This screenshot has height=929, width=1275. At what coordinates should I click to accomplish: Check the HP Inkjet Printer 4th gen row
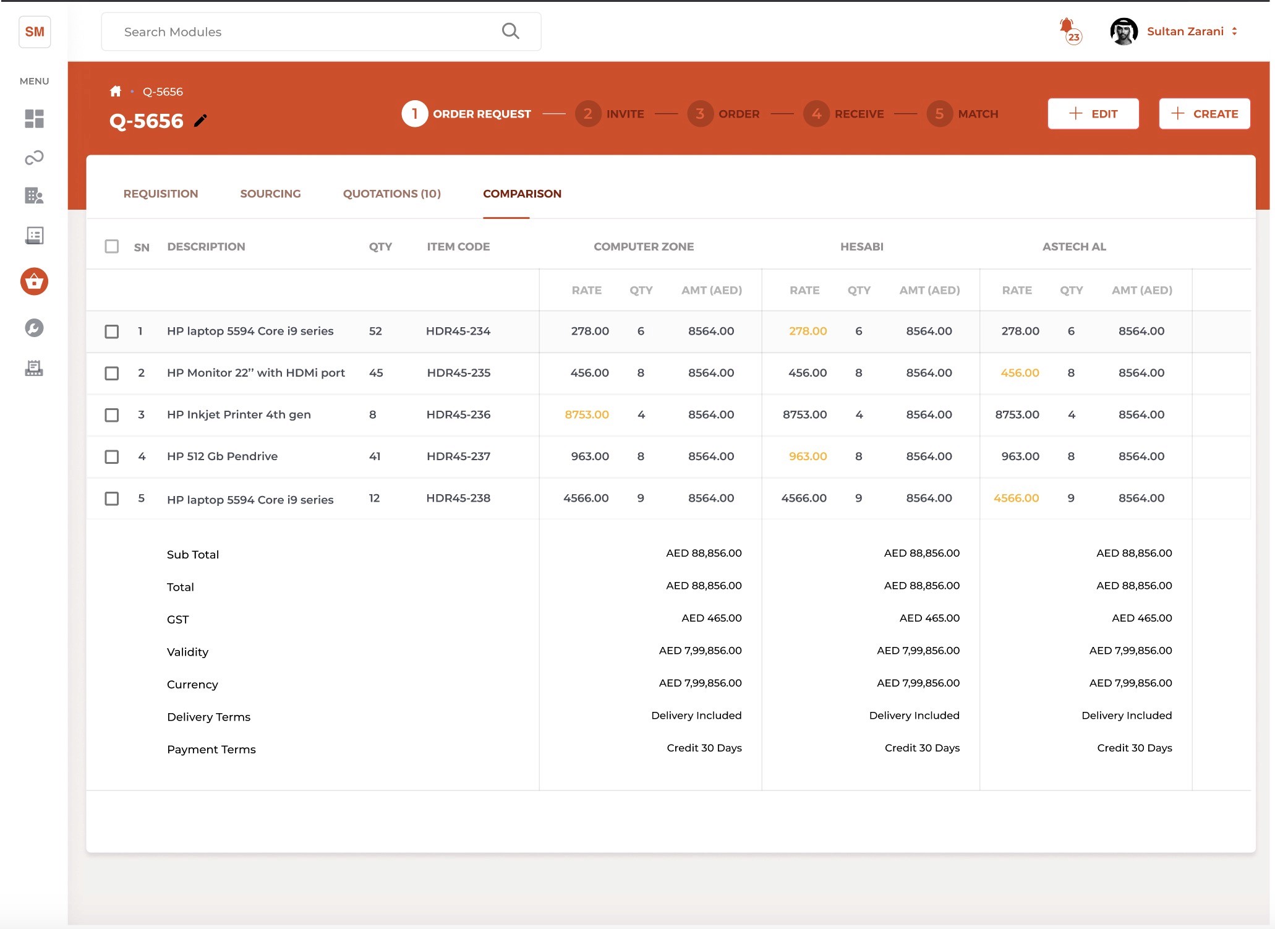112,415
